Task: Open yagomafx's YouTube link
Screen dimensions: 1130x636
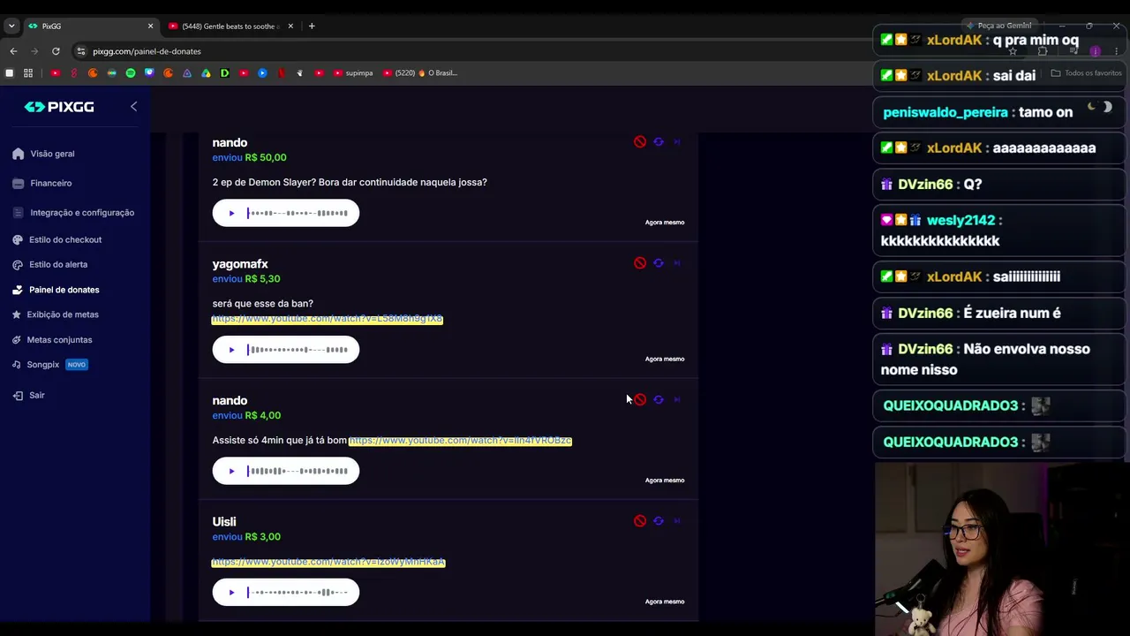Action: point(327,319)
